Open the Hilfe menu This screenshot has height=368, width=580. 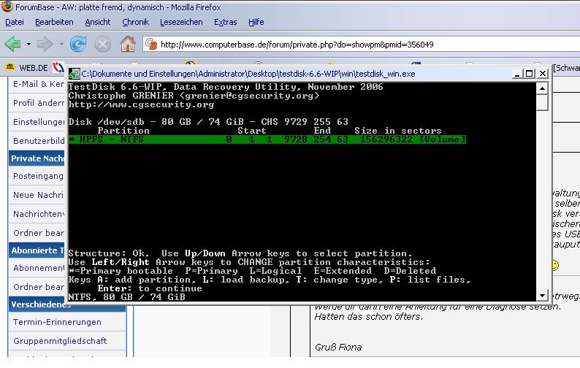click(x=256, y=22)
